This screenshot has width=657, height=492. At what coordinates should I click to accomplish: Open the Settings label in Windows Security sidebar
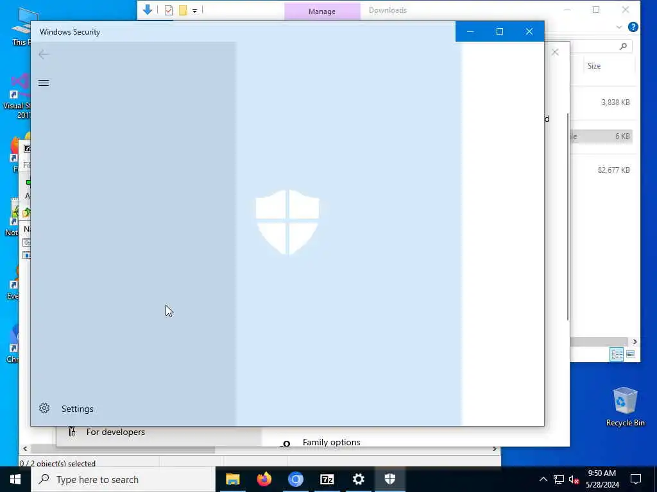(x=78, y=409)
